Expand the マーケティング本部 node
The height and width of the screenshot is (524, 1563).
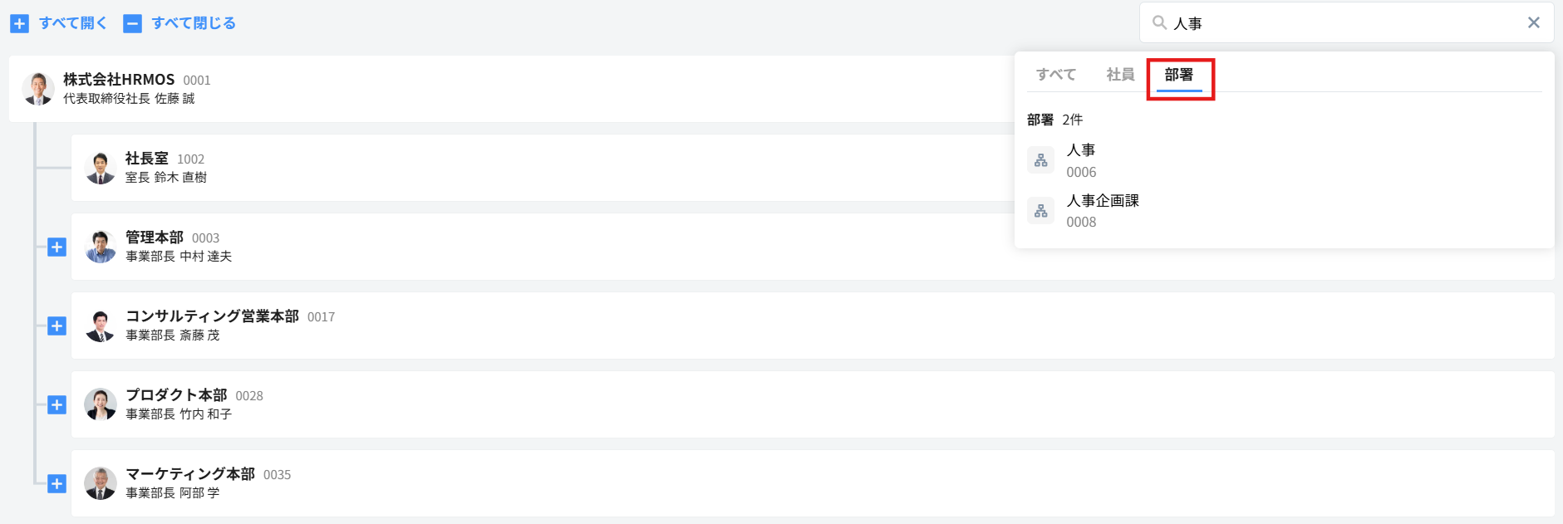[57, 483]
